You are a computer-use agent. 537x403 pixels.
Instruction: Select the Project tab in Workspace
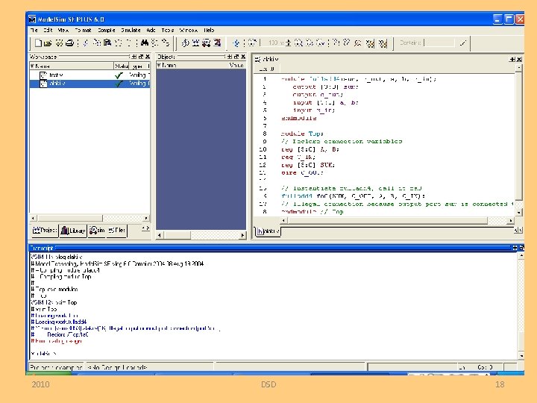(x=45, y=231)
